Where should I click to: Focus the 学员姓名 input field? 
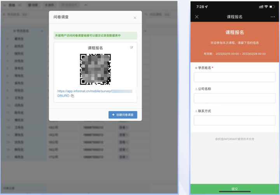234,77
